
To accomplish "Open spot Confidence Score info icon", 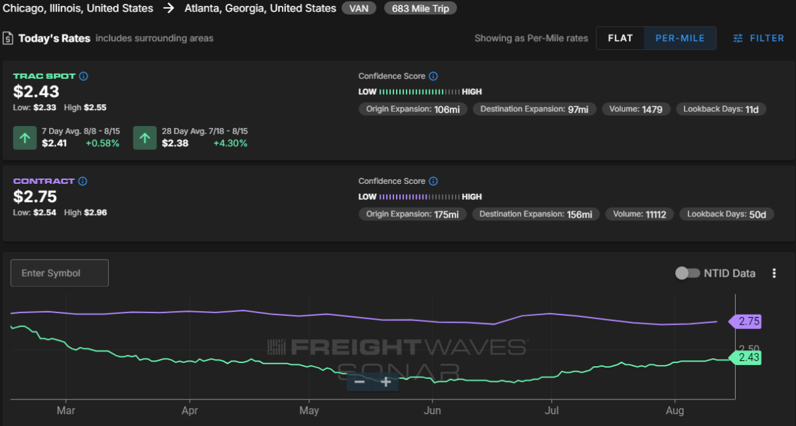I will (x=433, y=76).
